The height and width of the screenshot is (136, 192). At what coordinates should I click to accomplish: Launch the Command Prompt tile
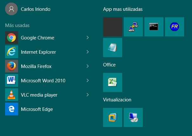[x=154, y=27]
